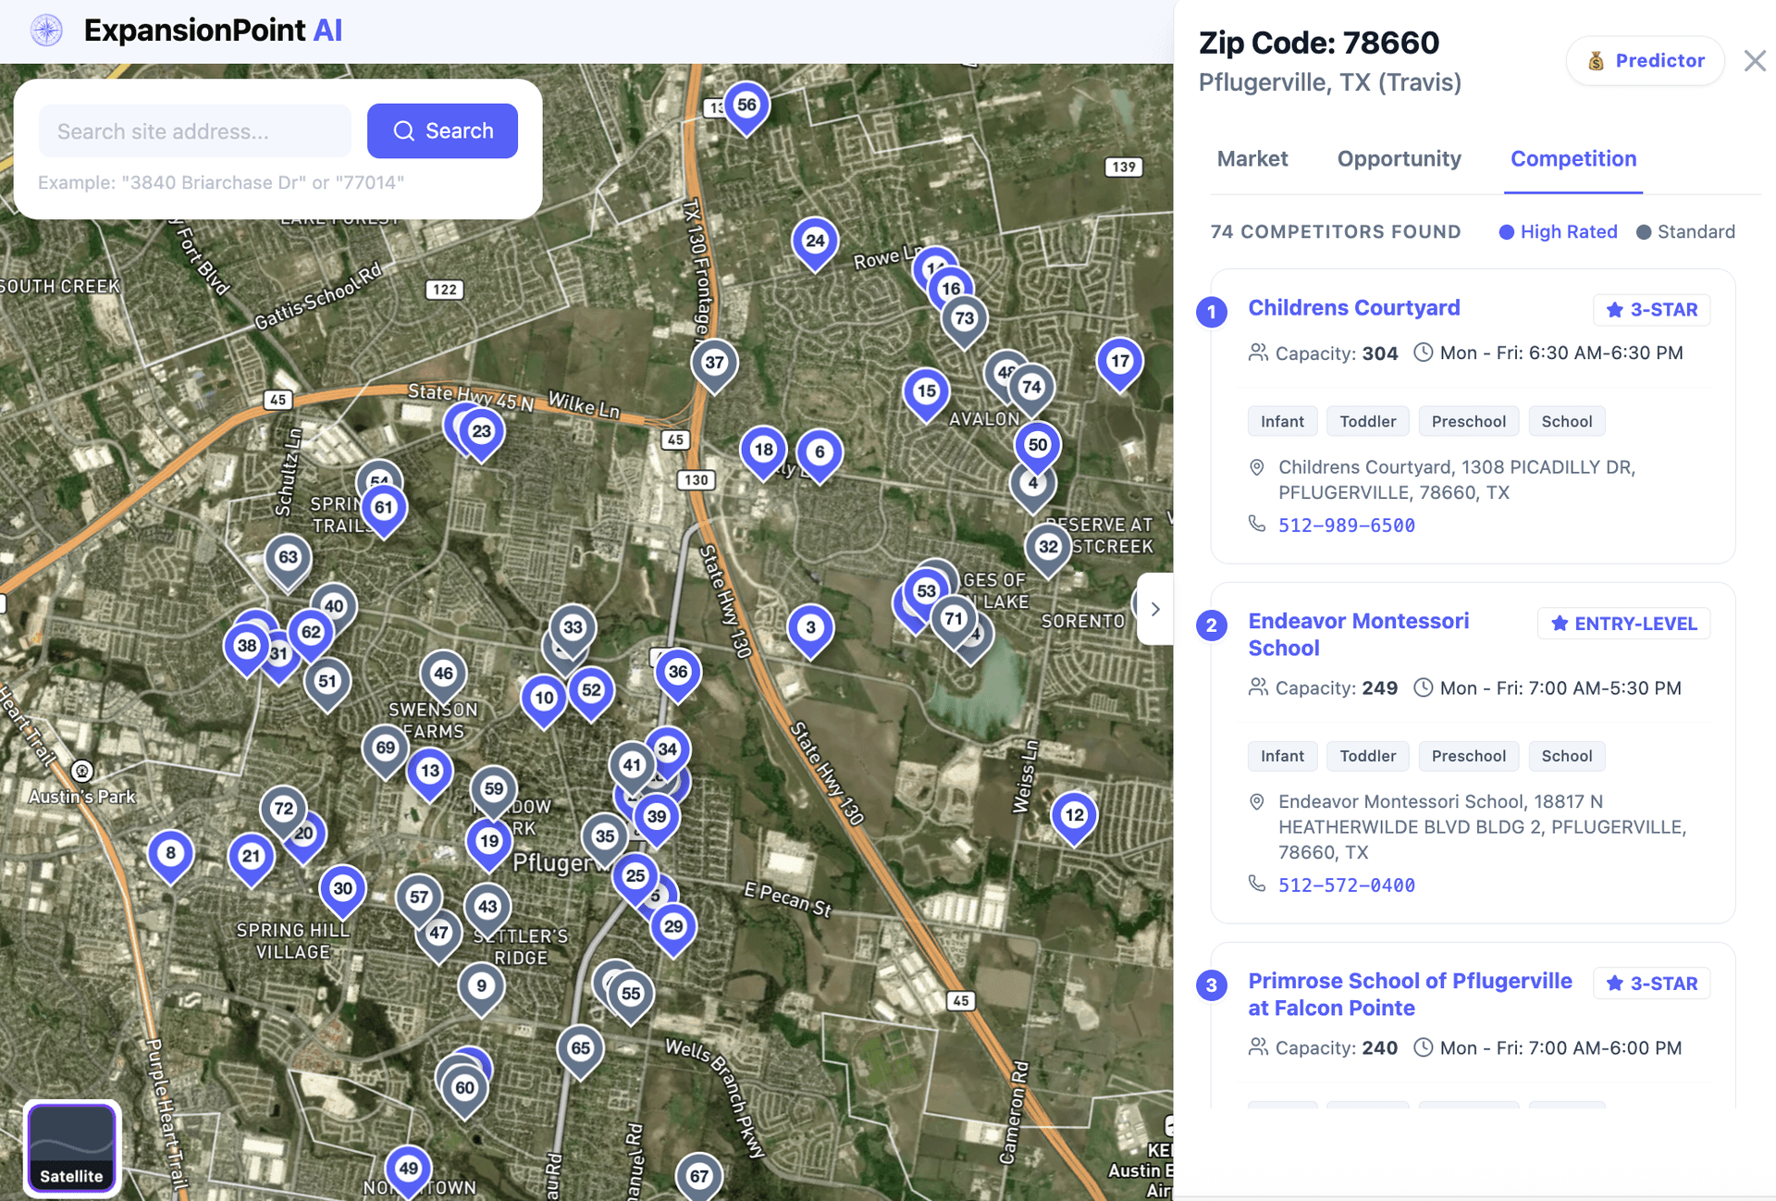This screenshot has width=1776, height=1201.
Task: Click the clock icon next to Childrens Courtyard hours
Action: (1422, 353)
